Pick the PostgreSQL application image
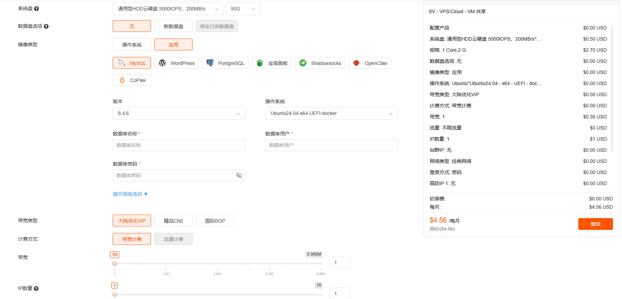 click(x=225, y=63)
